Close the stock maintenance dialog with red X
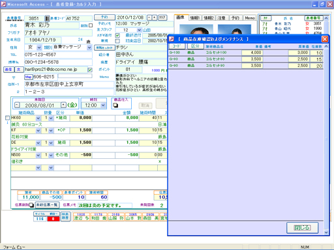This screenshot has height=250, width=334. (325, 39)
